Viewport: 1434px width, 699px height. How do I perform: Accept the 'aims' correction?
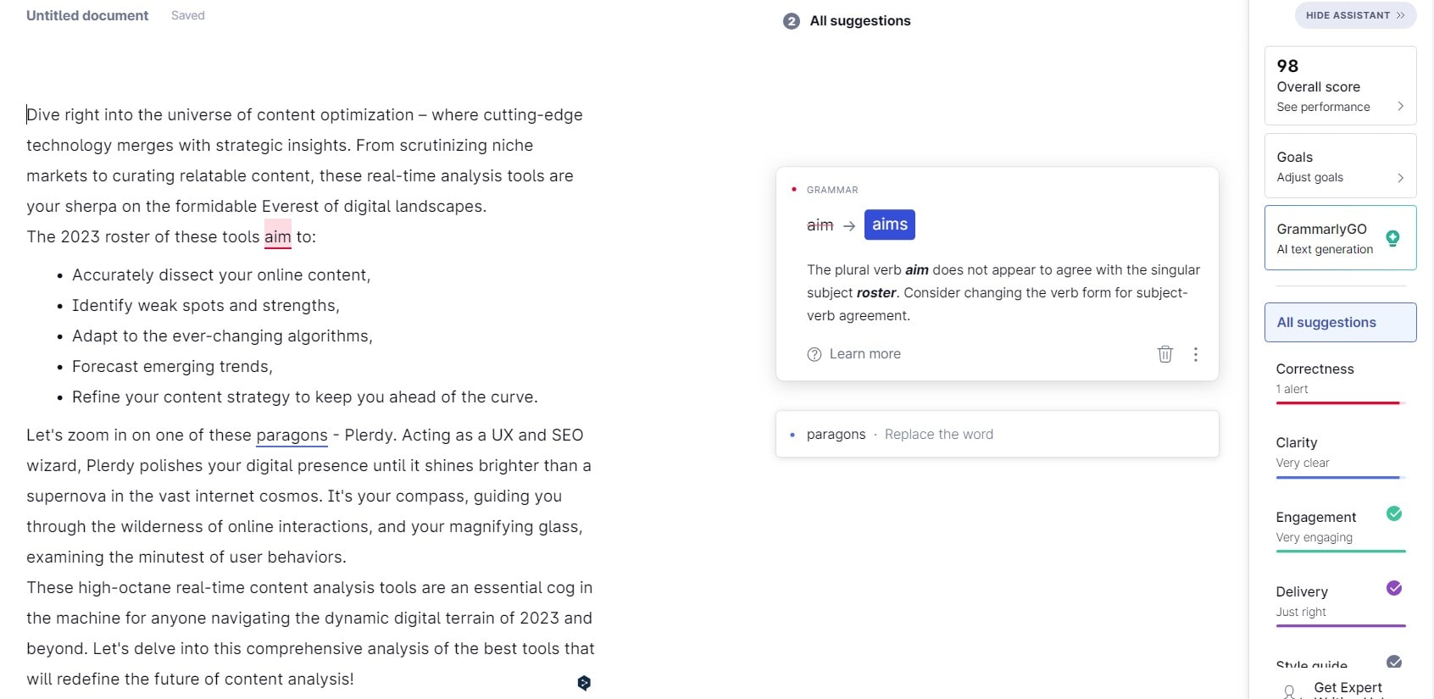point(889,225)
